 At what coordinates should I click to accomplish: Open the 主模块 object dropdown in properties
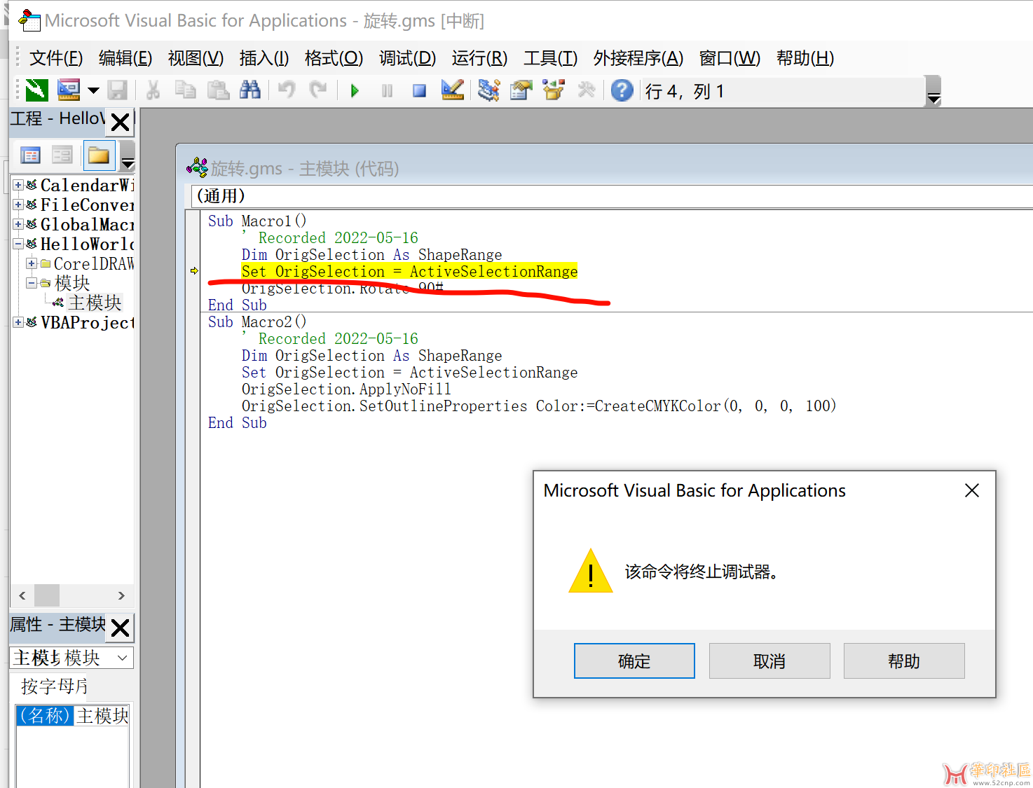pyautogui.click(x=122, y=658)
